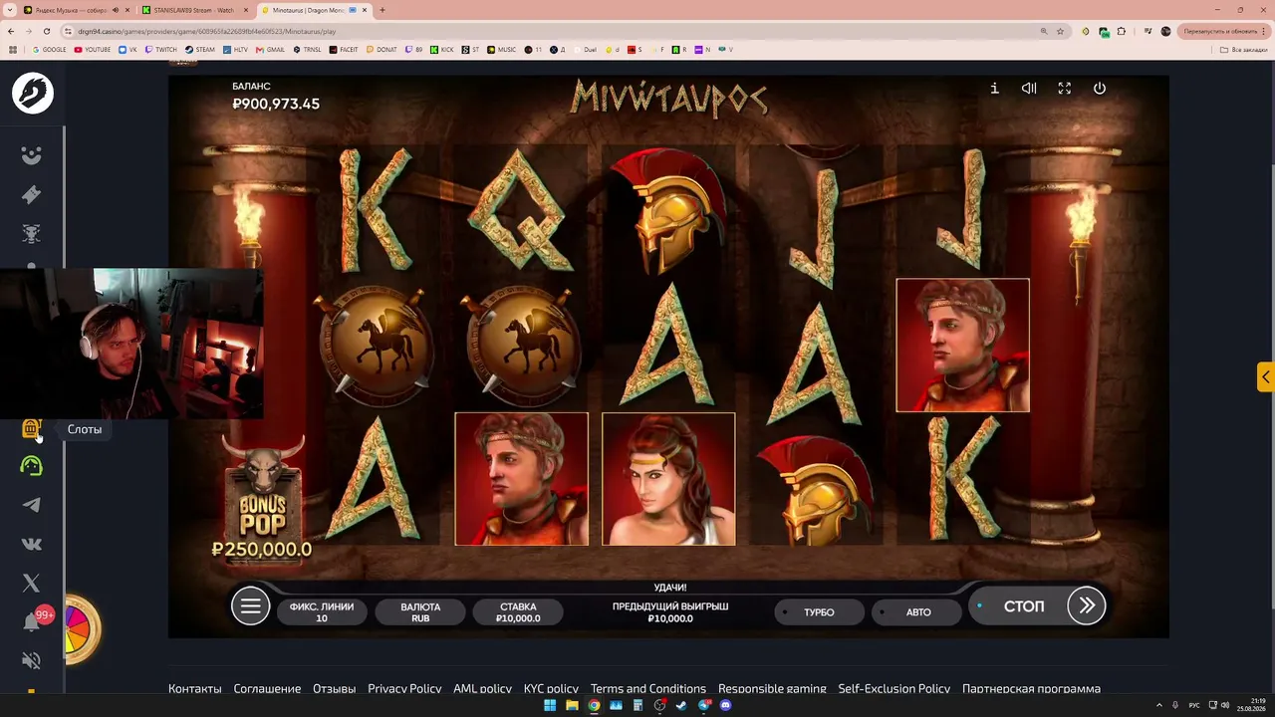This screenshot has height=717, width=1275.
Task: Open notifications bell with 99+ badge
Action: pyautogui.click(x=33, y=621)
